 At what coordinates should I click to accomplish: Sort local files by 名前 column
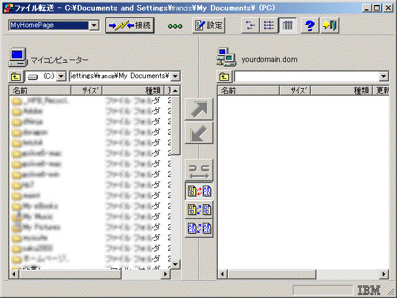coord(37,91)
